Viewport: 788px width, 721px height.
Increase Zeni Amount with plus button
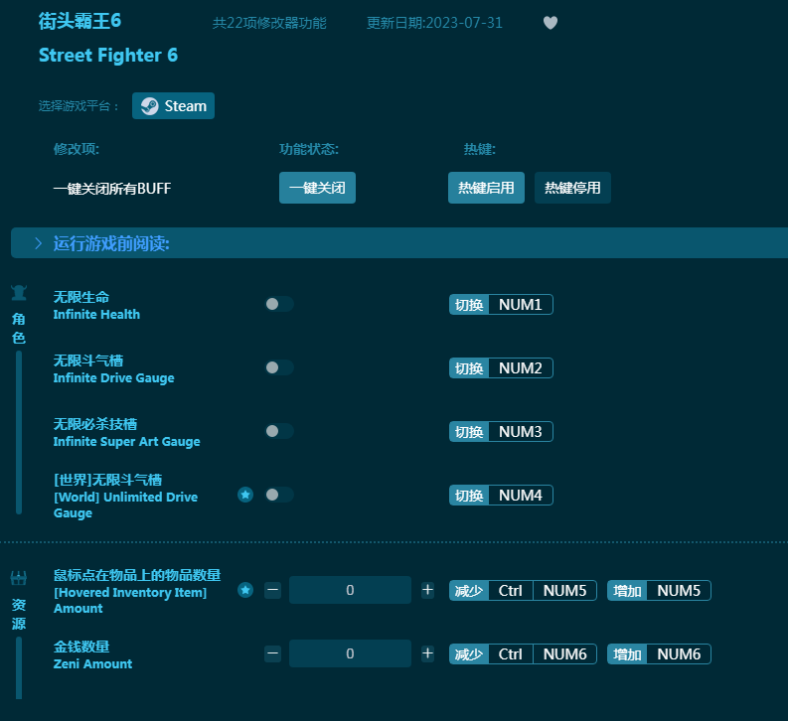click(427, 653)
